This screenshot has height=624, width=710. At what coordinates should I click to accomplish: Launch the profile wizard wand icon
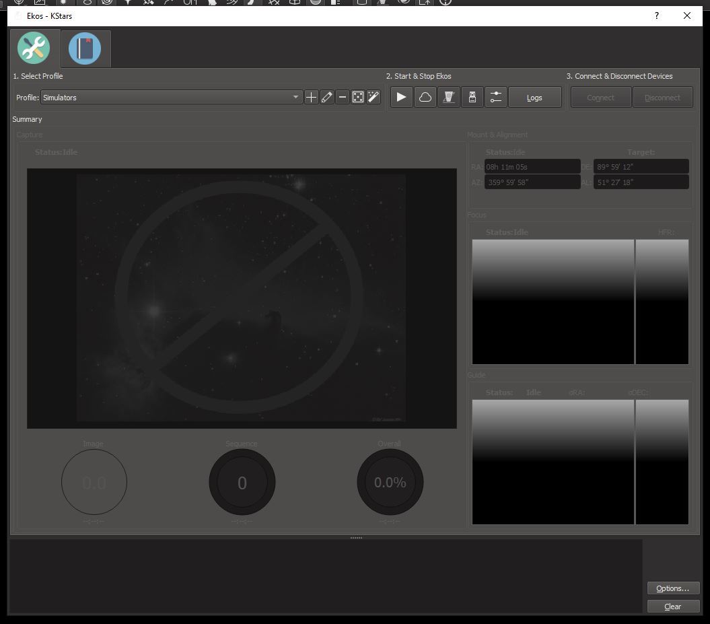pos(374,98)
